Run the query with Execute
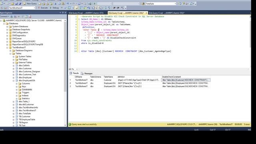 point(43,8)
